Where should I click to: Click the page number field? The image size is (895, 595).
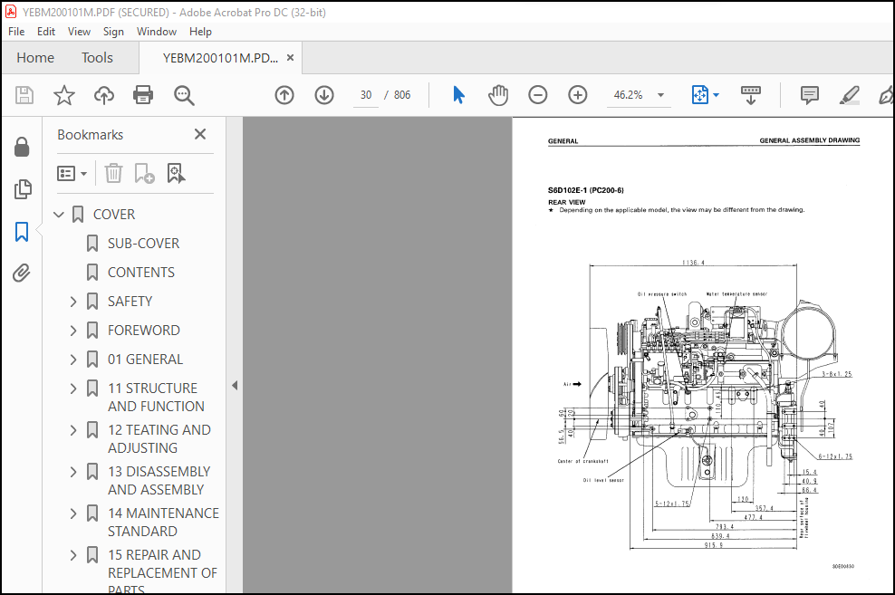point(366,95)
